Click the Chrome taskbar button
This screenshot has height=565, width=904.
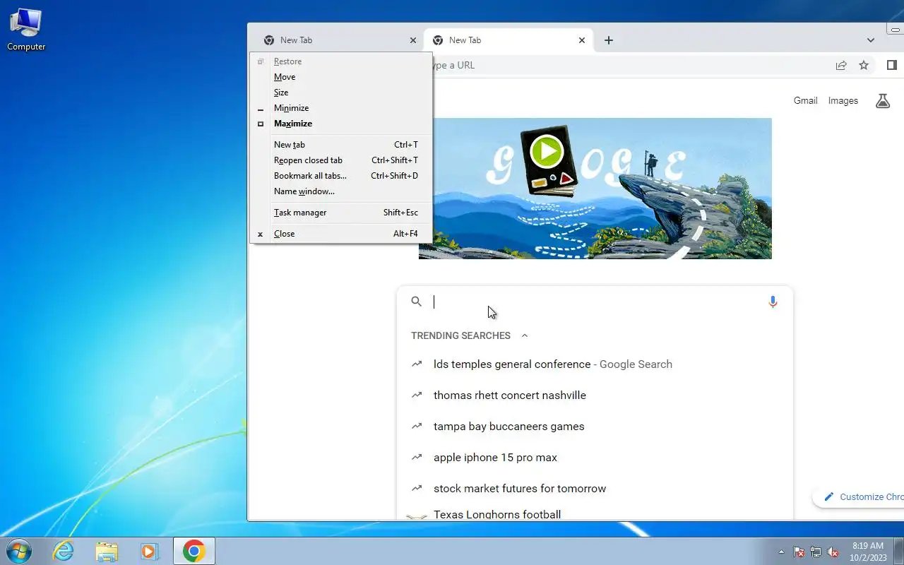[194, 551]
